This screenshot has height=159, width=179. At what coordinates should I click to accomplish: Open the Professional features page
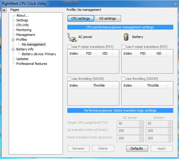[32, 64]
